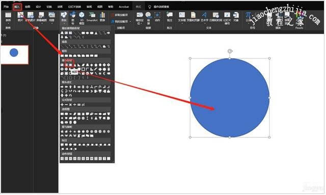Screen dimensions: 326x195
Task: Open the 插入 (Insert) ribbon tab
Action: [x=17, y=7]
